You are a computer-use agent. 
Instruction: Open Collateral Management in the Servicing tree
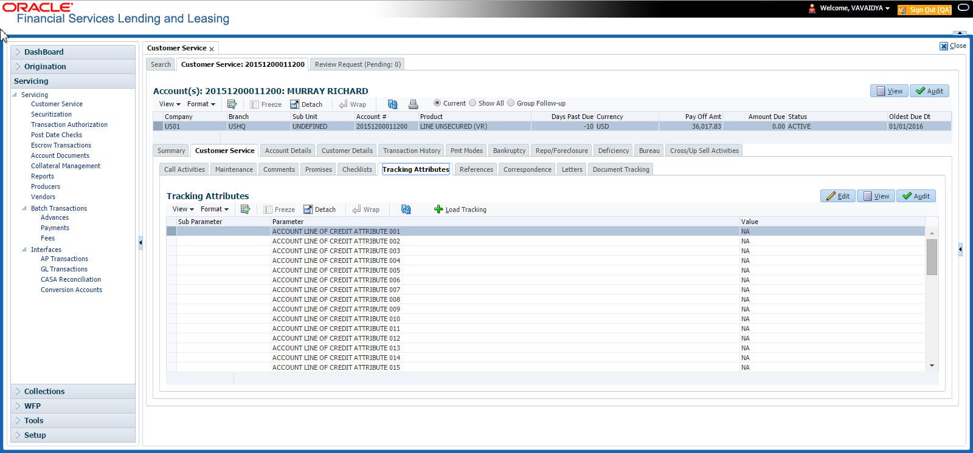point(66,166)
